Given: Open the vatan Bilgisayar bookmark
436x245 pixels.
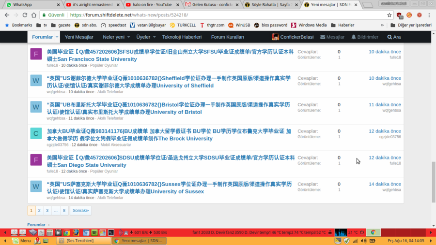Looking at the screenshot, I should [x=148, y=25].
